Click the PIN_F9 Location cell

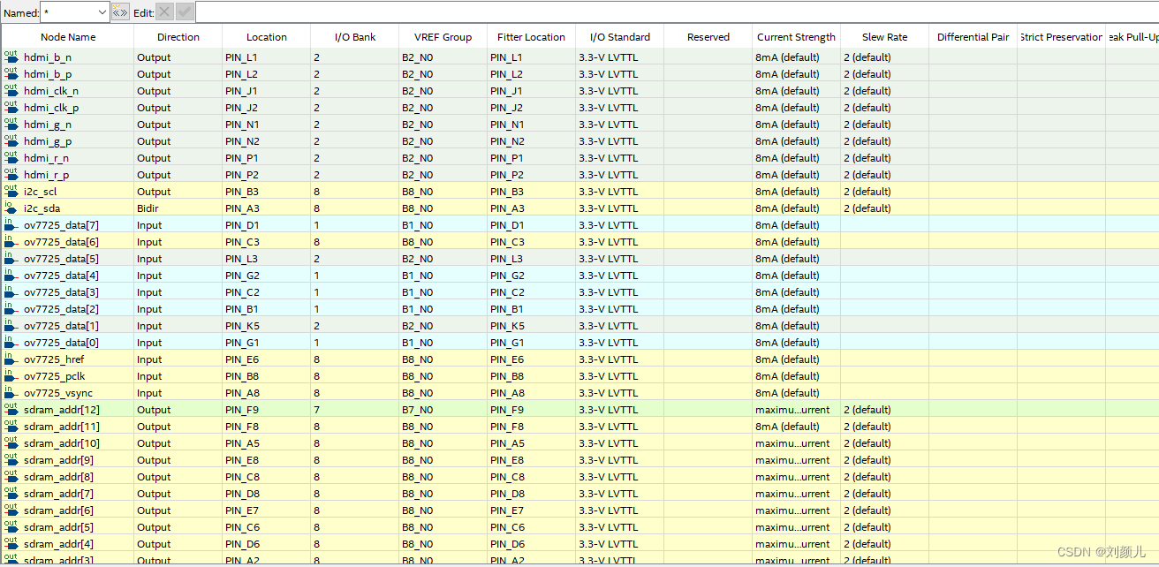click(267, 410)
